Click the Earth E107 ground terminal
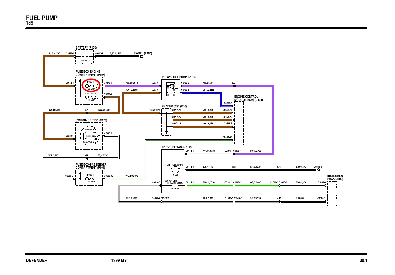 141,57
